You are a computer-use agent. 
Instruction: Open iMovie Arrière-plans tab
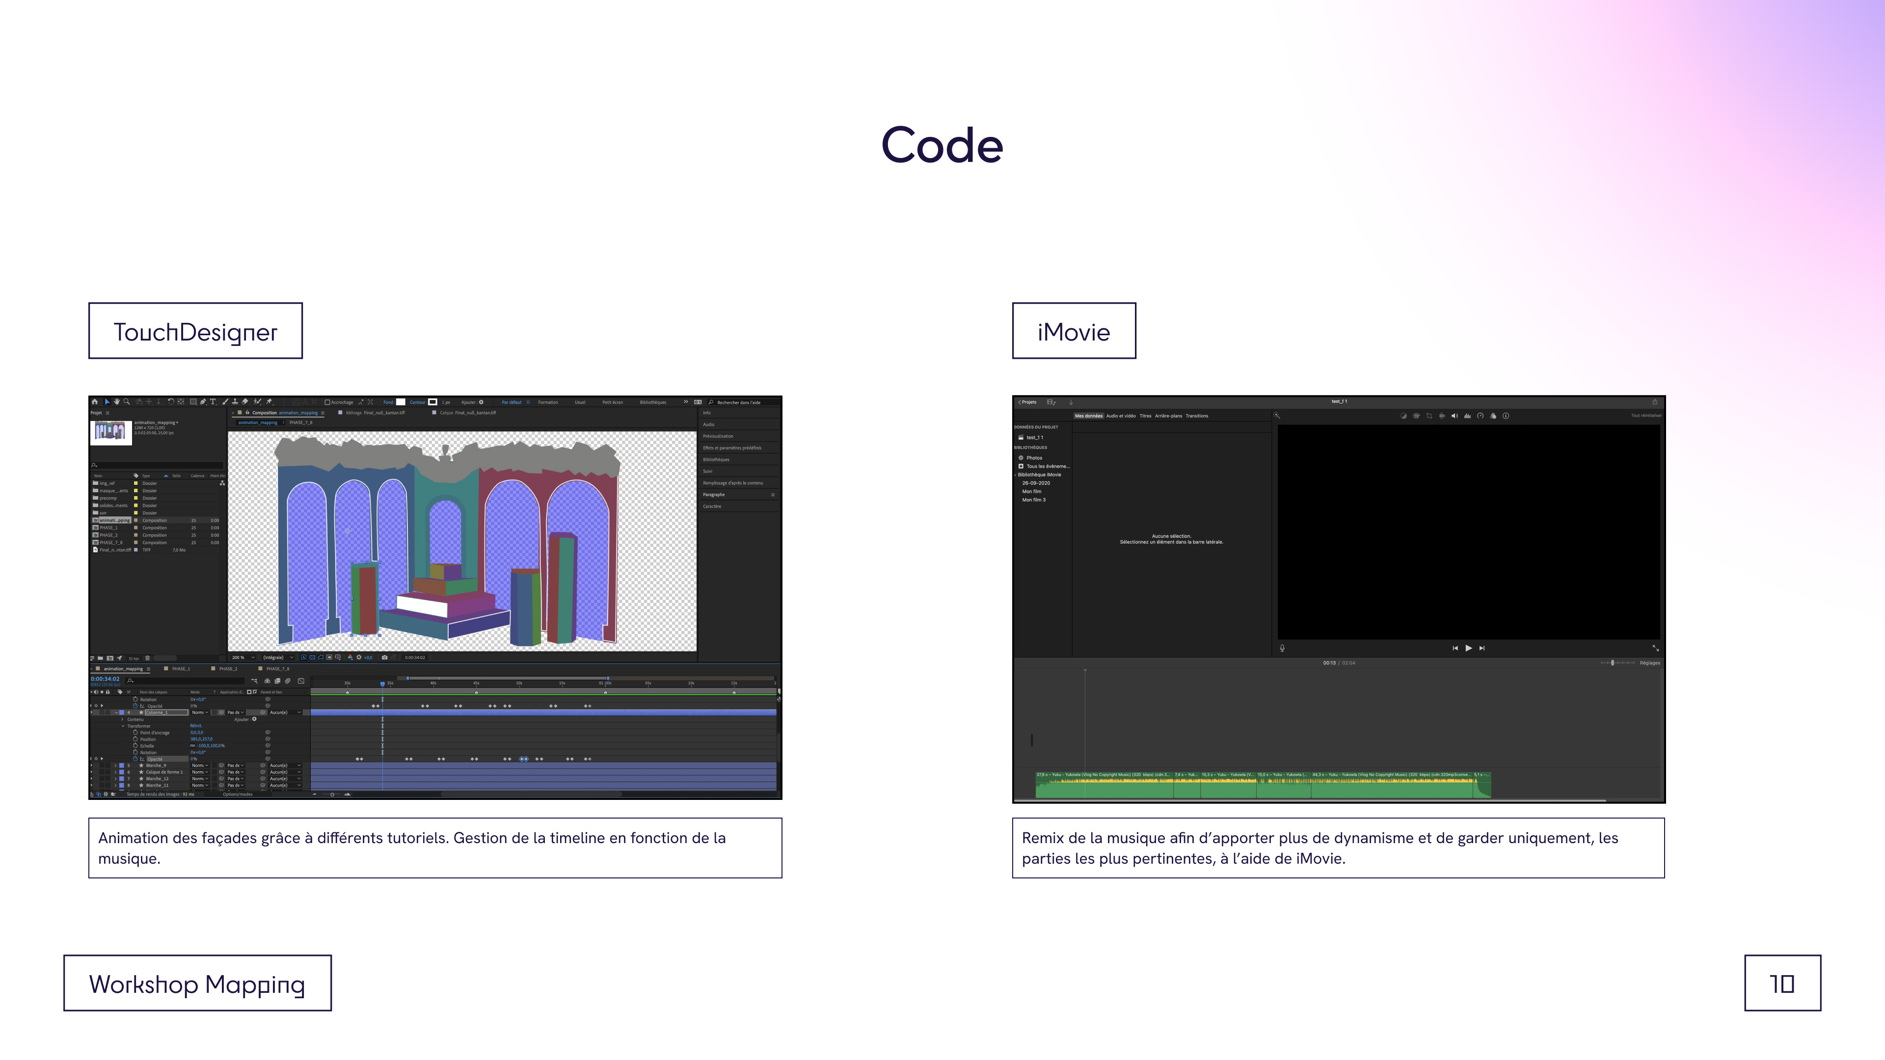pos(1169,416)
